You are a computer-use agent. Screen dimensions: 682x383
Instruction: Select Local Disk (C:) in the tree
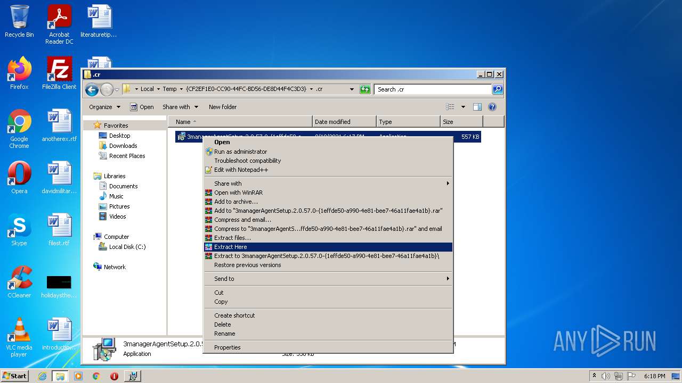[127, 247]
